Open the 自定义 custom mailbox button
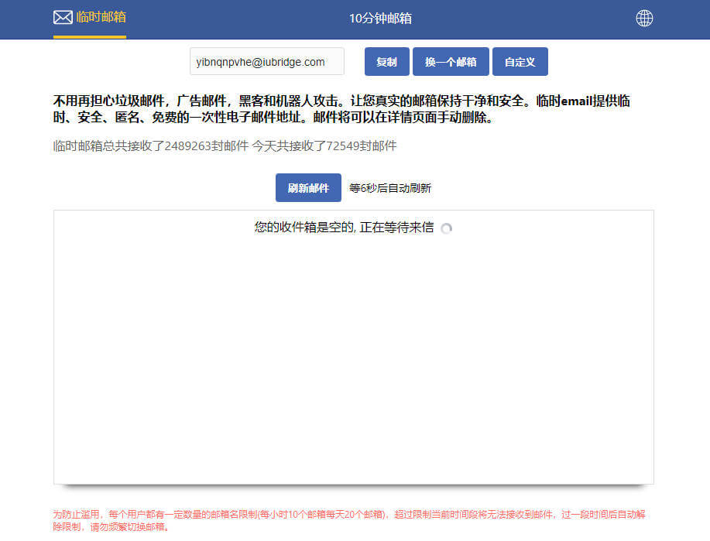The height and width of the screenshot is (541, 710). pyautogui.click(x=520, y=62)
